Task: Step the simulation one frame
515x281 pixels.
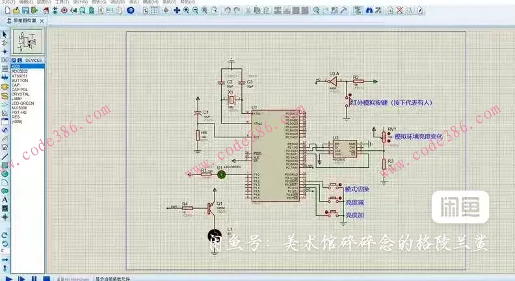Action: [x=21, y=278]
